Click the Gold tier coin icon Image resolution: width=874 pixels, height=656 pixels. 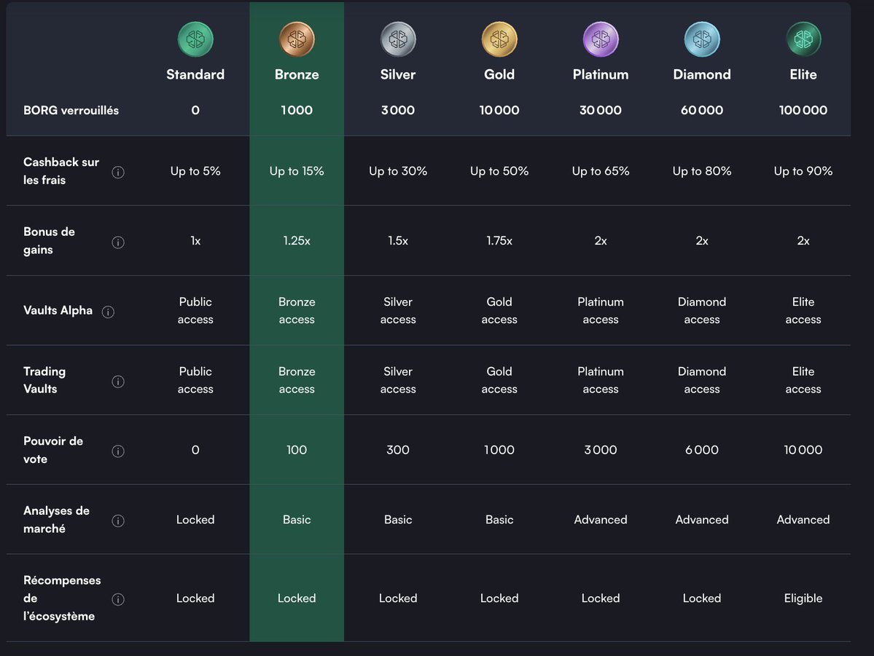click(499, 39)
